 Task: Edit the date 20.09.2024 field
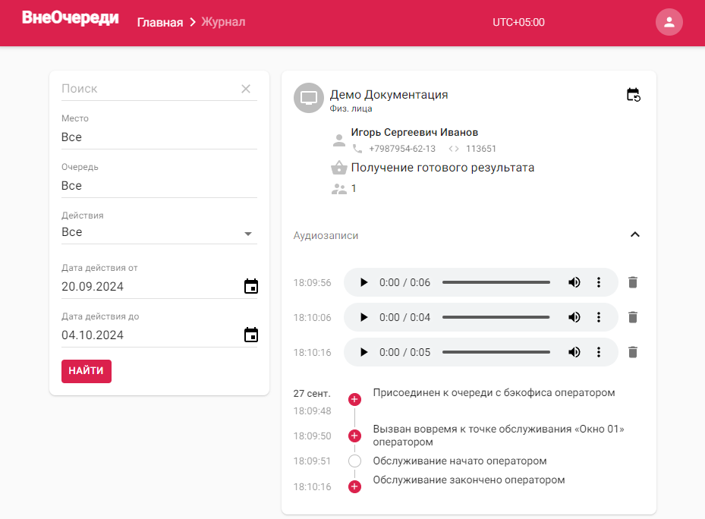pos(151,287)
